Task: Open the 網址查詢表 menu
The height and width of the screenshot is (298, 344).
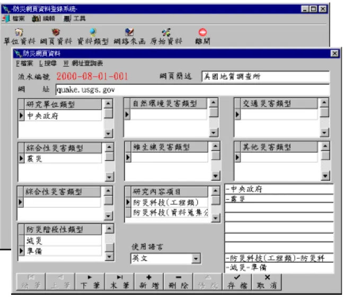Action: pos(83,64)
